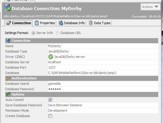Click the green driver status check icon
Viewport: 163px width, 123px height.
pyautogui.click(x=51, y=57)
